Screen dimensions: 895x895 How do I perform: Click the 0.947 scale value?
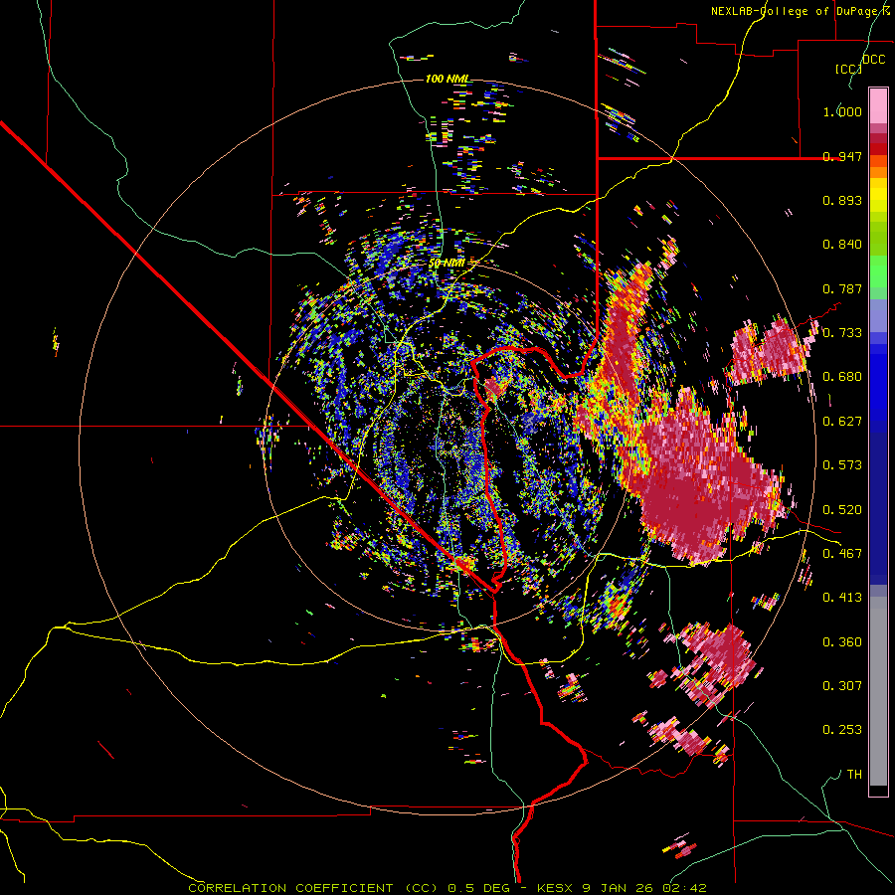pyautogui.click(x=842, y=156)
